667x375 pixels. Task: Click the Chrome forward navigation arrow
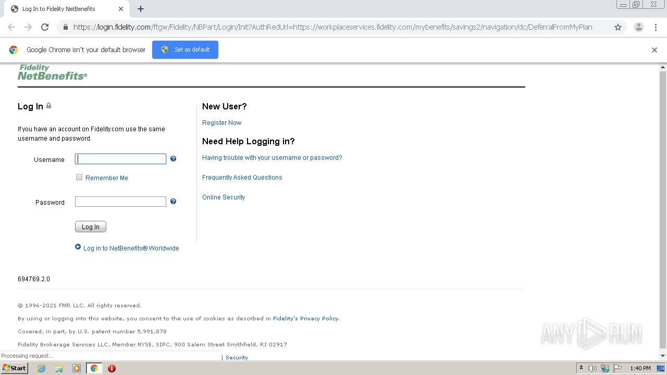pos(28,27)
